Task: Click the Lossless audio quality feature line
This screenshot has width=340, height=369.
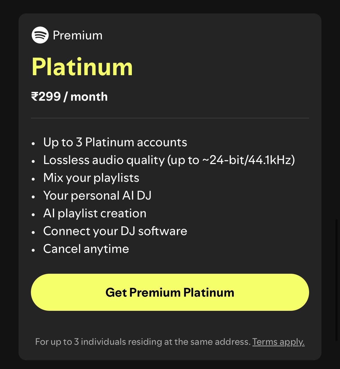Action: pos(169,160)
